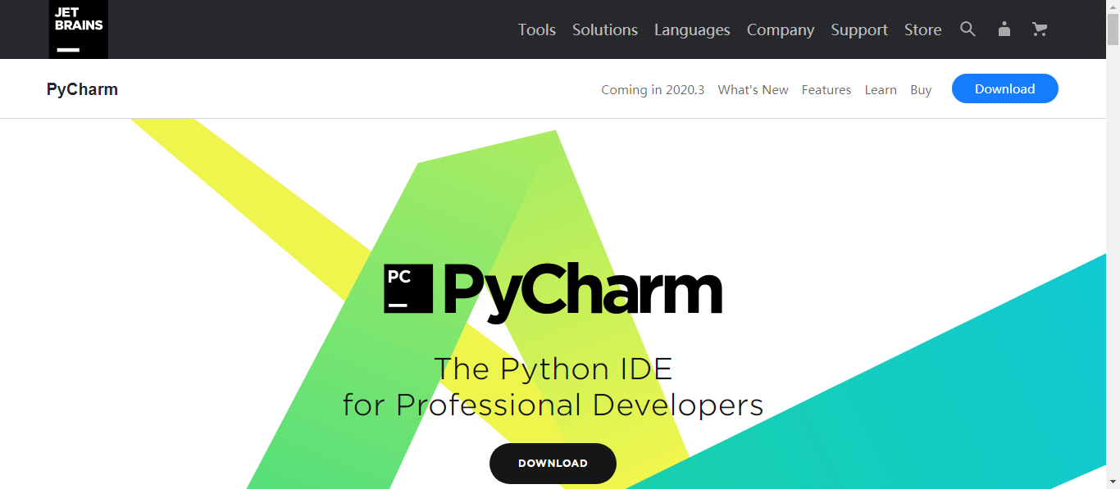Open the What's New page

click(753, 90)
